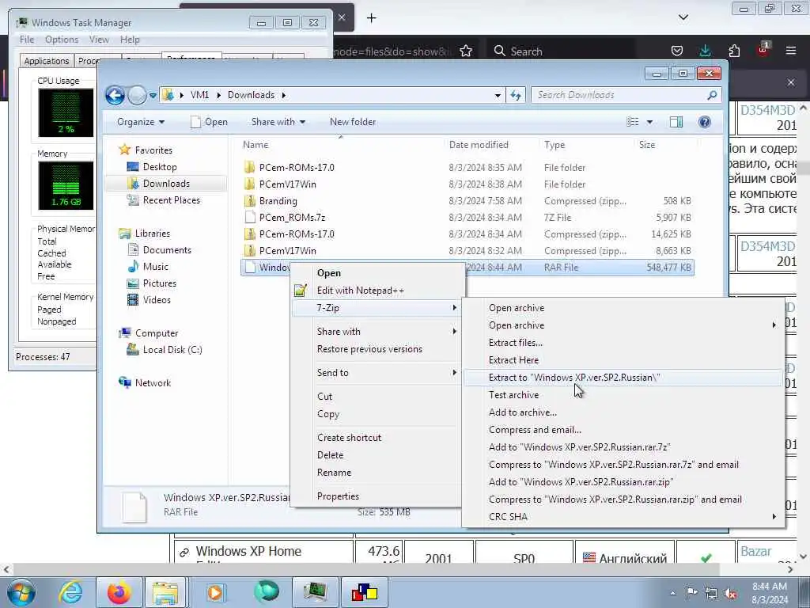Expand the recent pages dropdown arrow
The image size is (810, 608).
click(153, 96)
